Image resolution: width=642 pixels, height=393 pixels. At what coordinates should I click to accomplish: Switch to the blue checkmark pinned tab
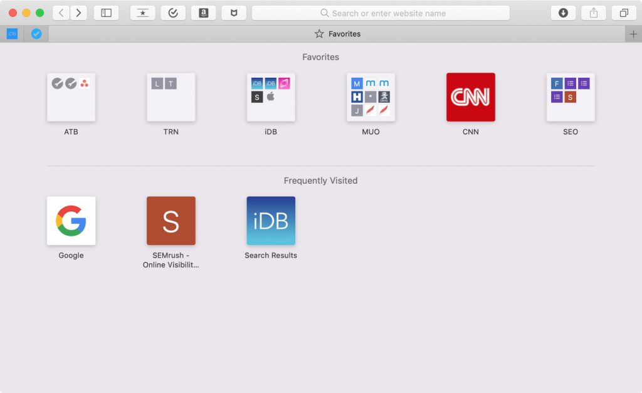[x=36, y=34]
